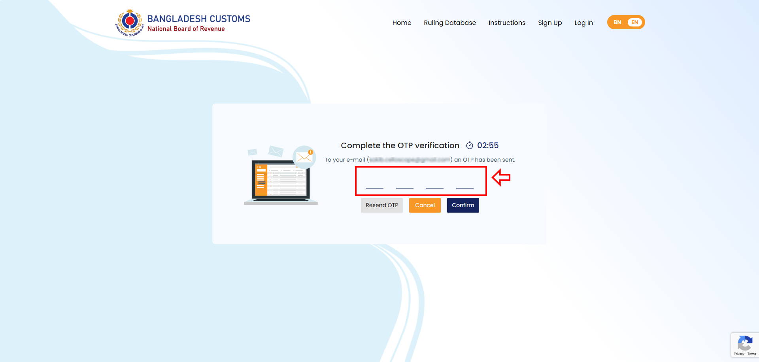Click the BANGLADESH CUSTOMS title text
Image resolution: width=759 pixels, height=362 pixels.
coord(198,19)
